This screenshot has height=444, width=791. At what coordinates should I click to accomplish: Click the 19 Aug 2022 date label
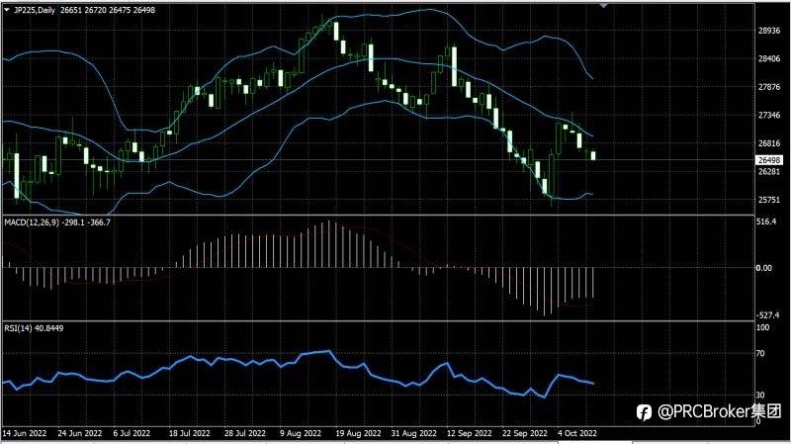tap(358, 433)
